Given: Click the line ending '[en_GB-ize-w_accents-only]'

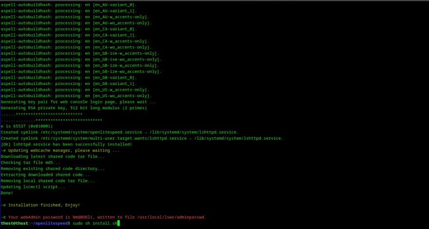Looking at the screenshot, I should [x=80, y=65].
